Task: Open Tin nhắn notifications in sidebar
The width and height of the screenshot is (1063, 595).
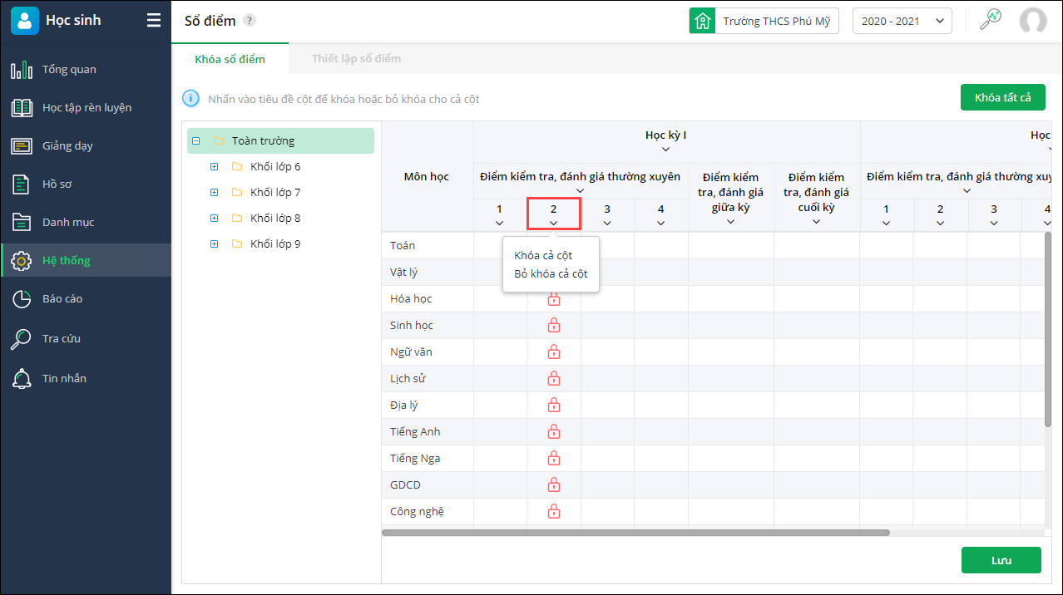Action: pyautogui.click(x=64, y=378)
